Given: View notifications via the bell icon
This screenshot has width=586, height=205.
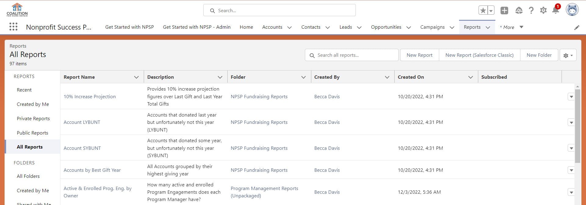Looking at the screenshot, I should 555,10.
